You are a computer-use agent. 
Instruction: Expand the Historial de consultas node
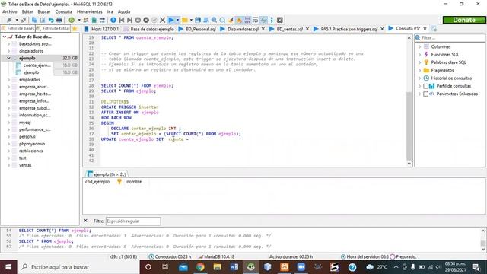pos(419,78)
